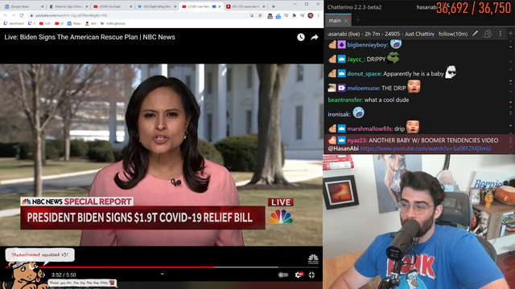The height and width of the screenshot is (289, 515).
Task: Open YouTube player settings gear
Action: coord(299,275)
